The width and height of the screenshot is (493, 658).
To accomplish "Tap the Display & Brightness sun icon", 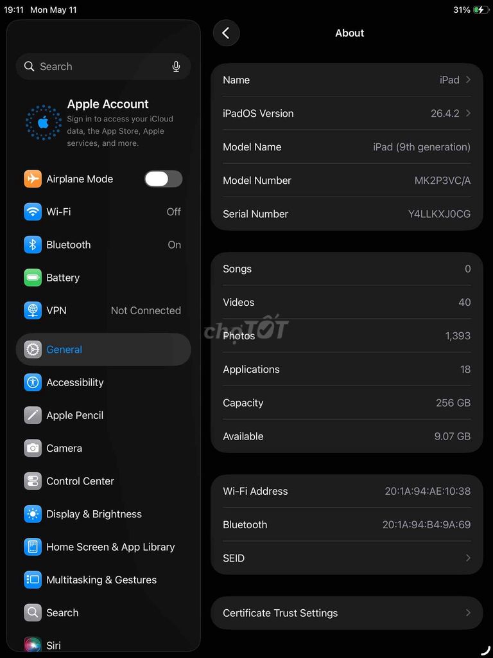I will coord(33,514).
